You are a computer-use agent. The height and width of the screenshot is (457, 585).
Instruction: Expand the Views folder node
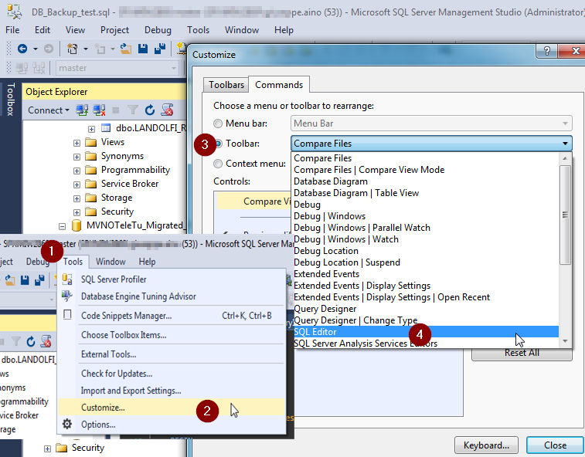pyautogui.click(x=77, y=143)
